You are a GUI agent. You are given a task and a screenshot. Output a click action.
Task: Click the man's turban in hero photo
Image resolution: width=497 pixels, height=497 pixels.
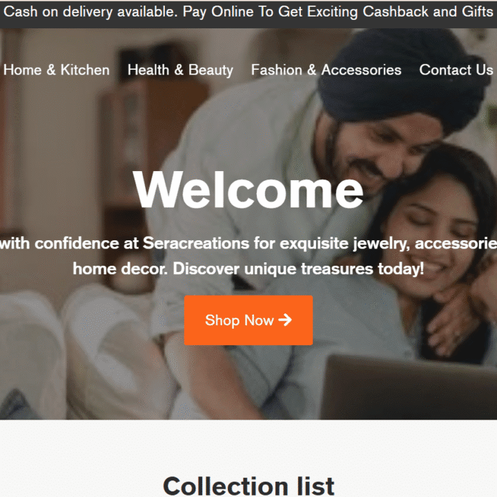click(x=402, y=79)
